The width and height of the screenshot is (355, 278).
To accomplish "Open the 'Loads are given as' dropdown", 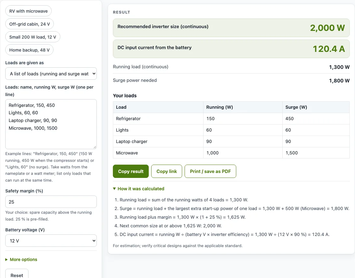I will coord(51,74).
